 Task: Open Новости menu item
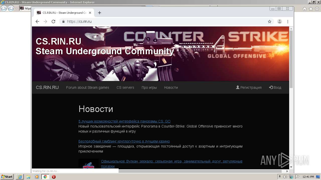coord(171,87)
